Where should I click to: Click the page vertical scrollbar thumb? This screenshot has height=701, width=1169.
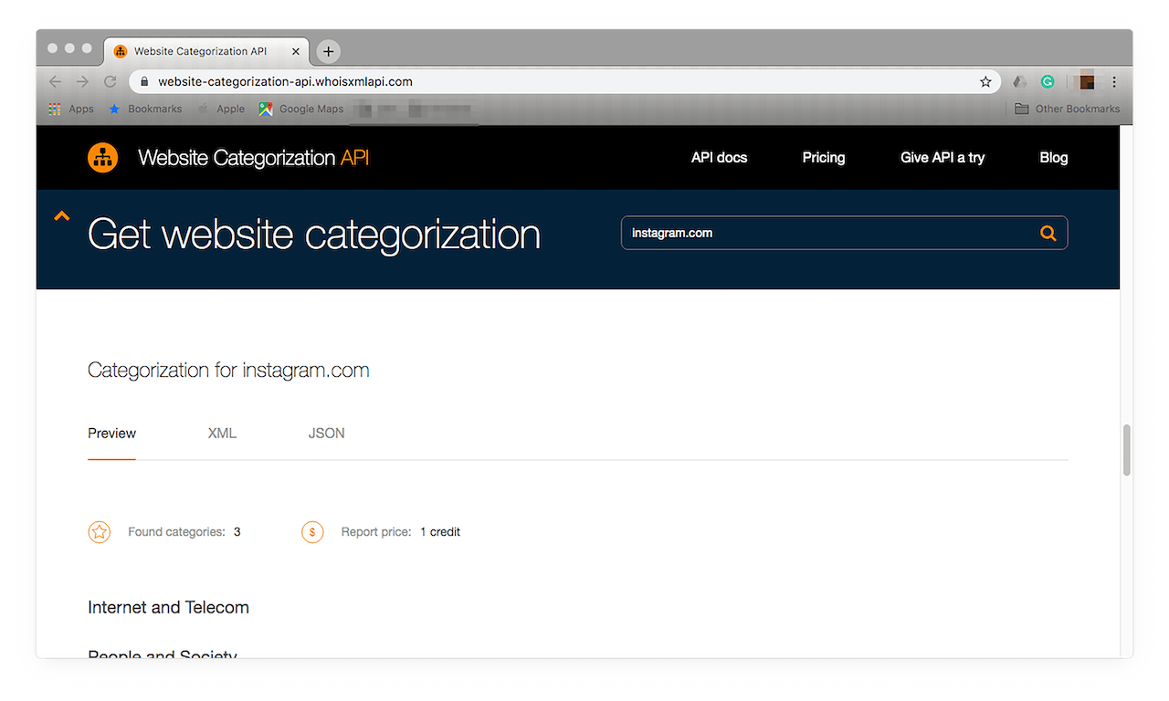pos(1126,450)
